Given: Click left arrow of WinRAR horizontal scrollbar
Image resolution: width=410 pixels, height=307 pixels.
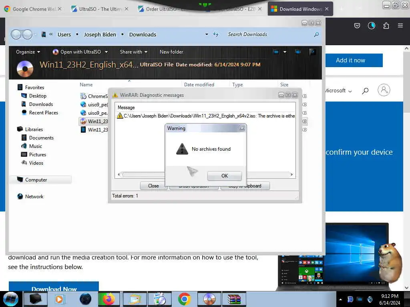Looking at the screenshot, I should pos(119,174).
